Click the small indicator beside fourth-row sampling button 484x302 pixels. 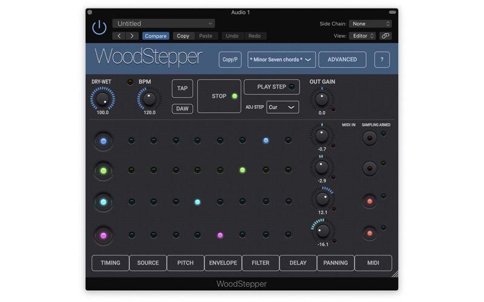pyautogui.click(x=384, y=228)
